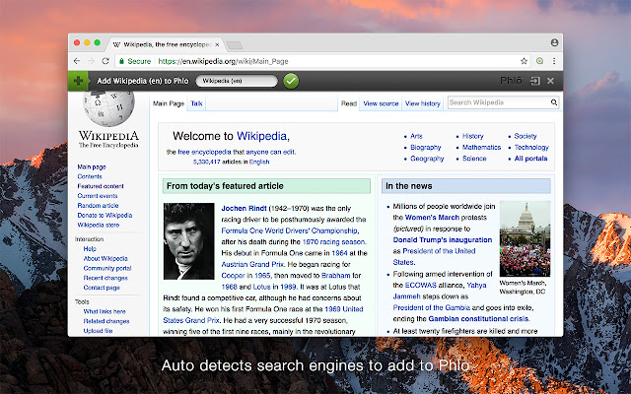Open the Phlo extension icon in the toolbar

pos(539,61)
